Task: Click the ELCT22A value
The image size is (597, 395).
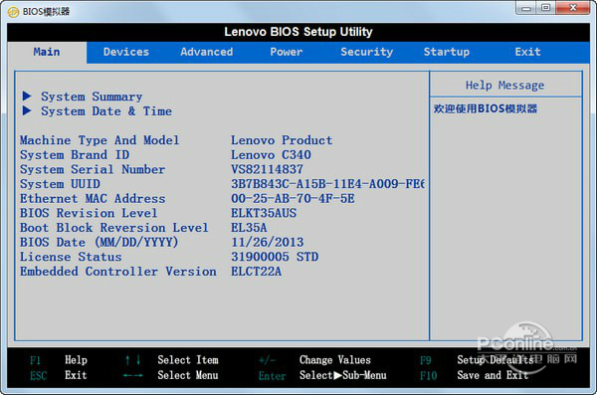Action: click(257, 272)
